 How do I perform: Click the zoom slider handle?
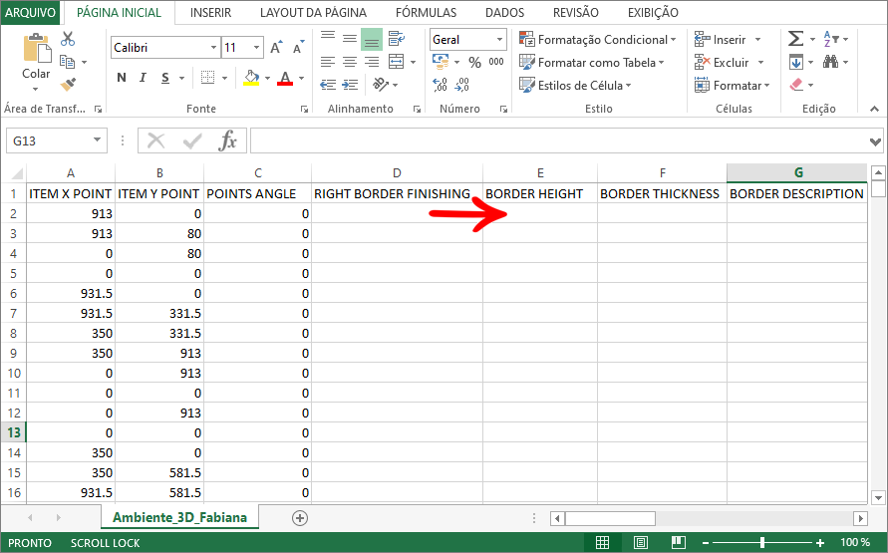762,543
